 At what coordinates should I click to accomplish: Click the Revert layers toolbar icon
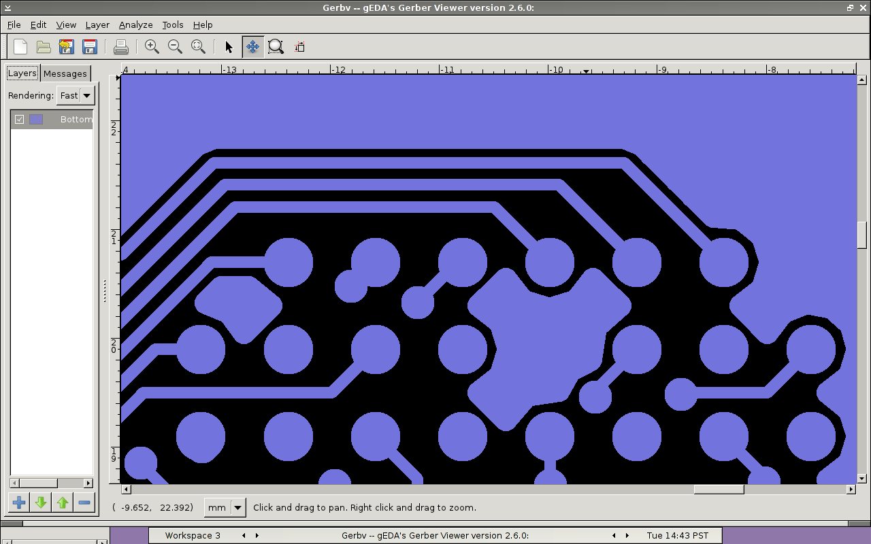(x=66, y=47)
